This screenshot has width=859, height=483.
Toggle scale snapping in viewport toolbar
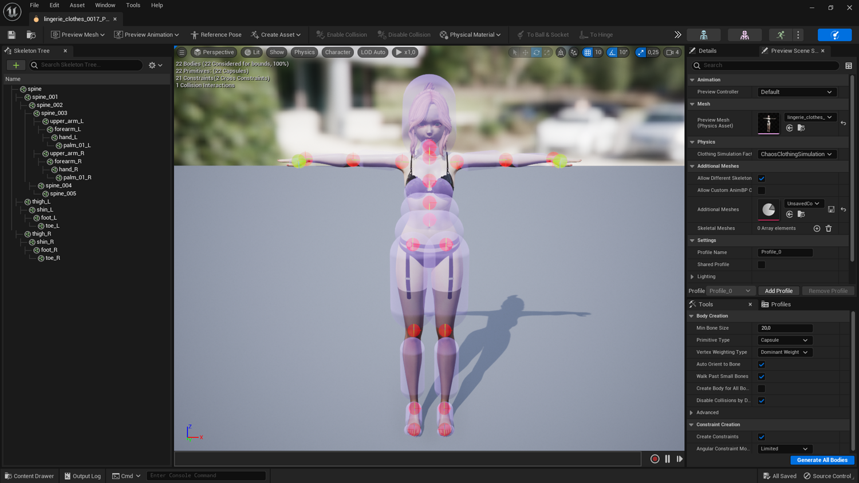641,53
